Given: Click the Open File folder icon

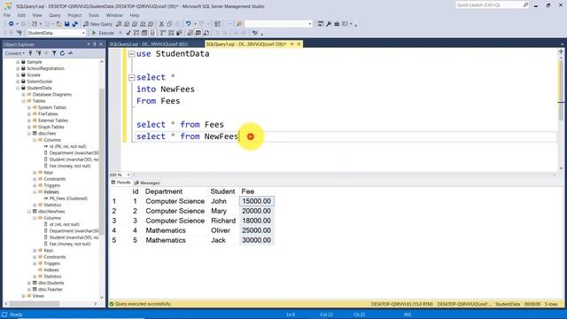Looking at the screenshot, I should (58, 24).
